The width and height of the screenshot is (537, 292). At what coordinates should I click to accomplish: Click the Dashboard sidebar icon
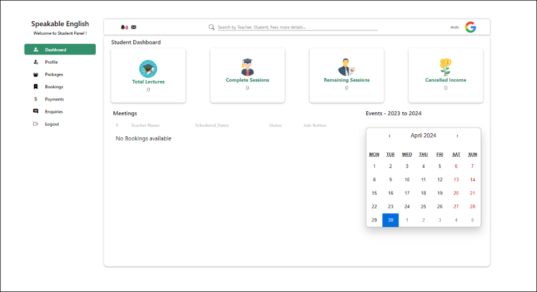click(36, 50)
